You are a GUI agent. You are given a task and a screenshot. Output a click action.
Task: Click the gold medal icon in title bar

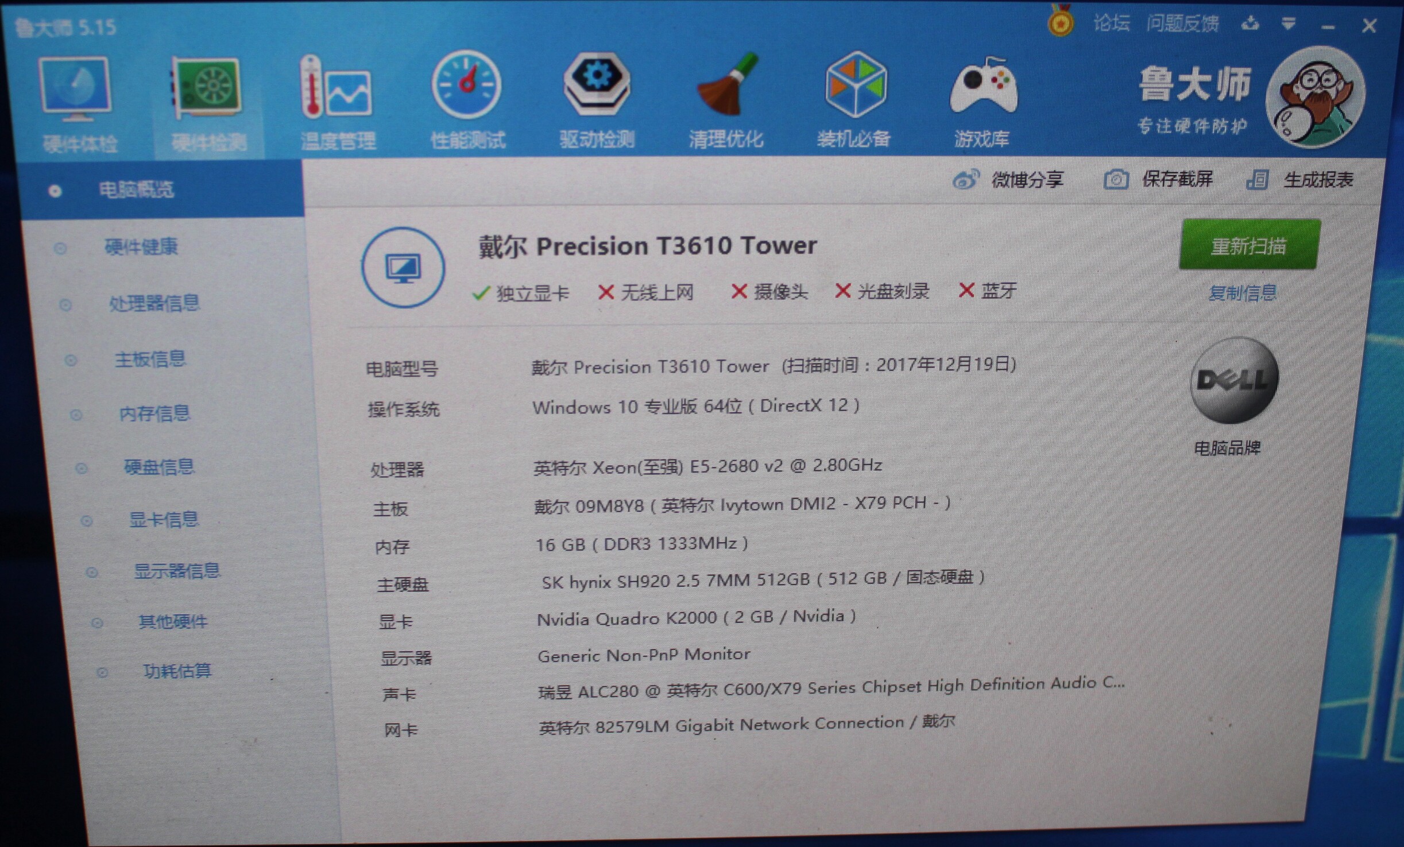tap(1061, 21)
